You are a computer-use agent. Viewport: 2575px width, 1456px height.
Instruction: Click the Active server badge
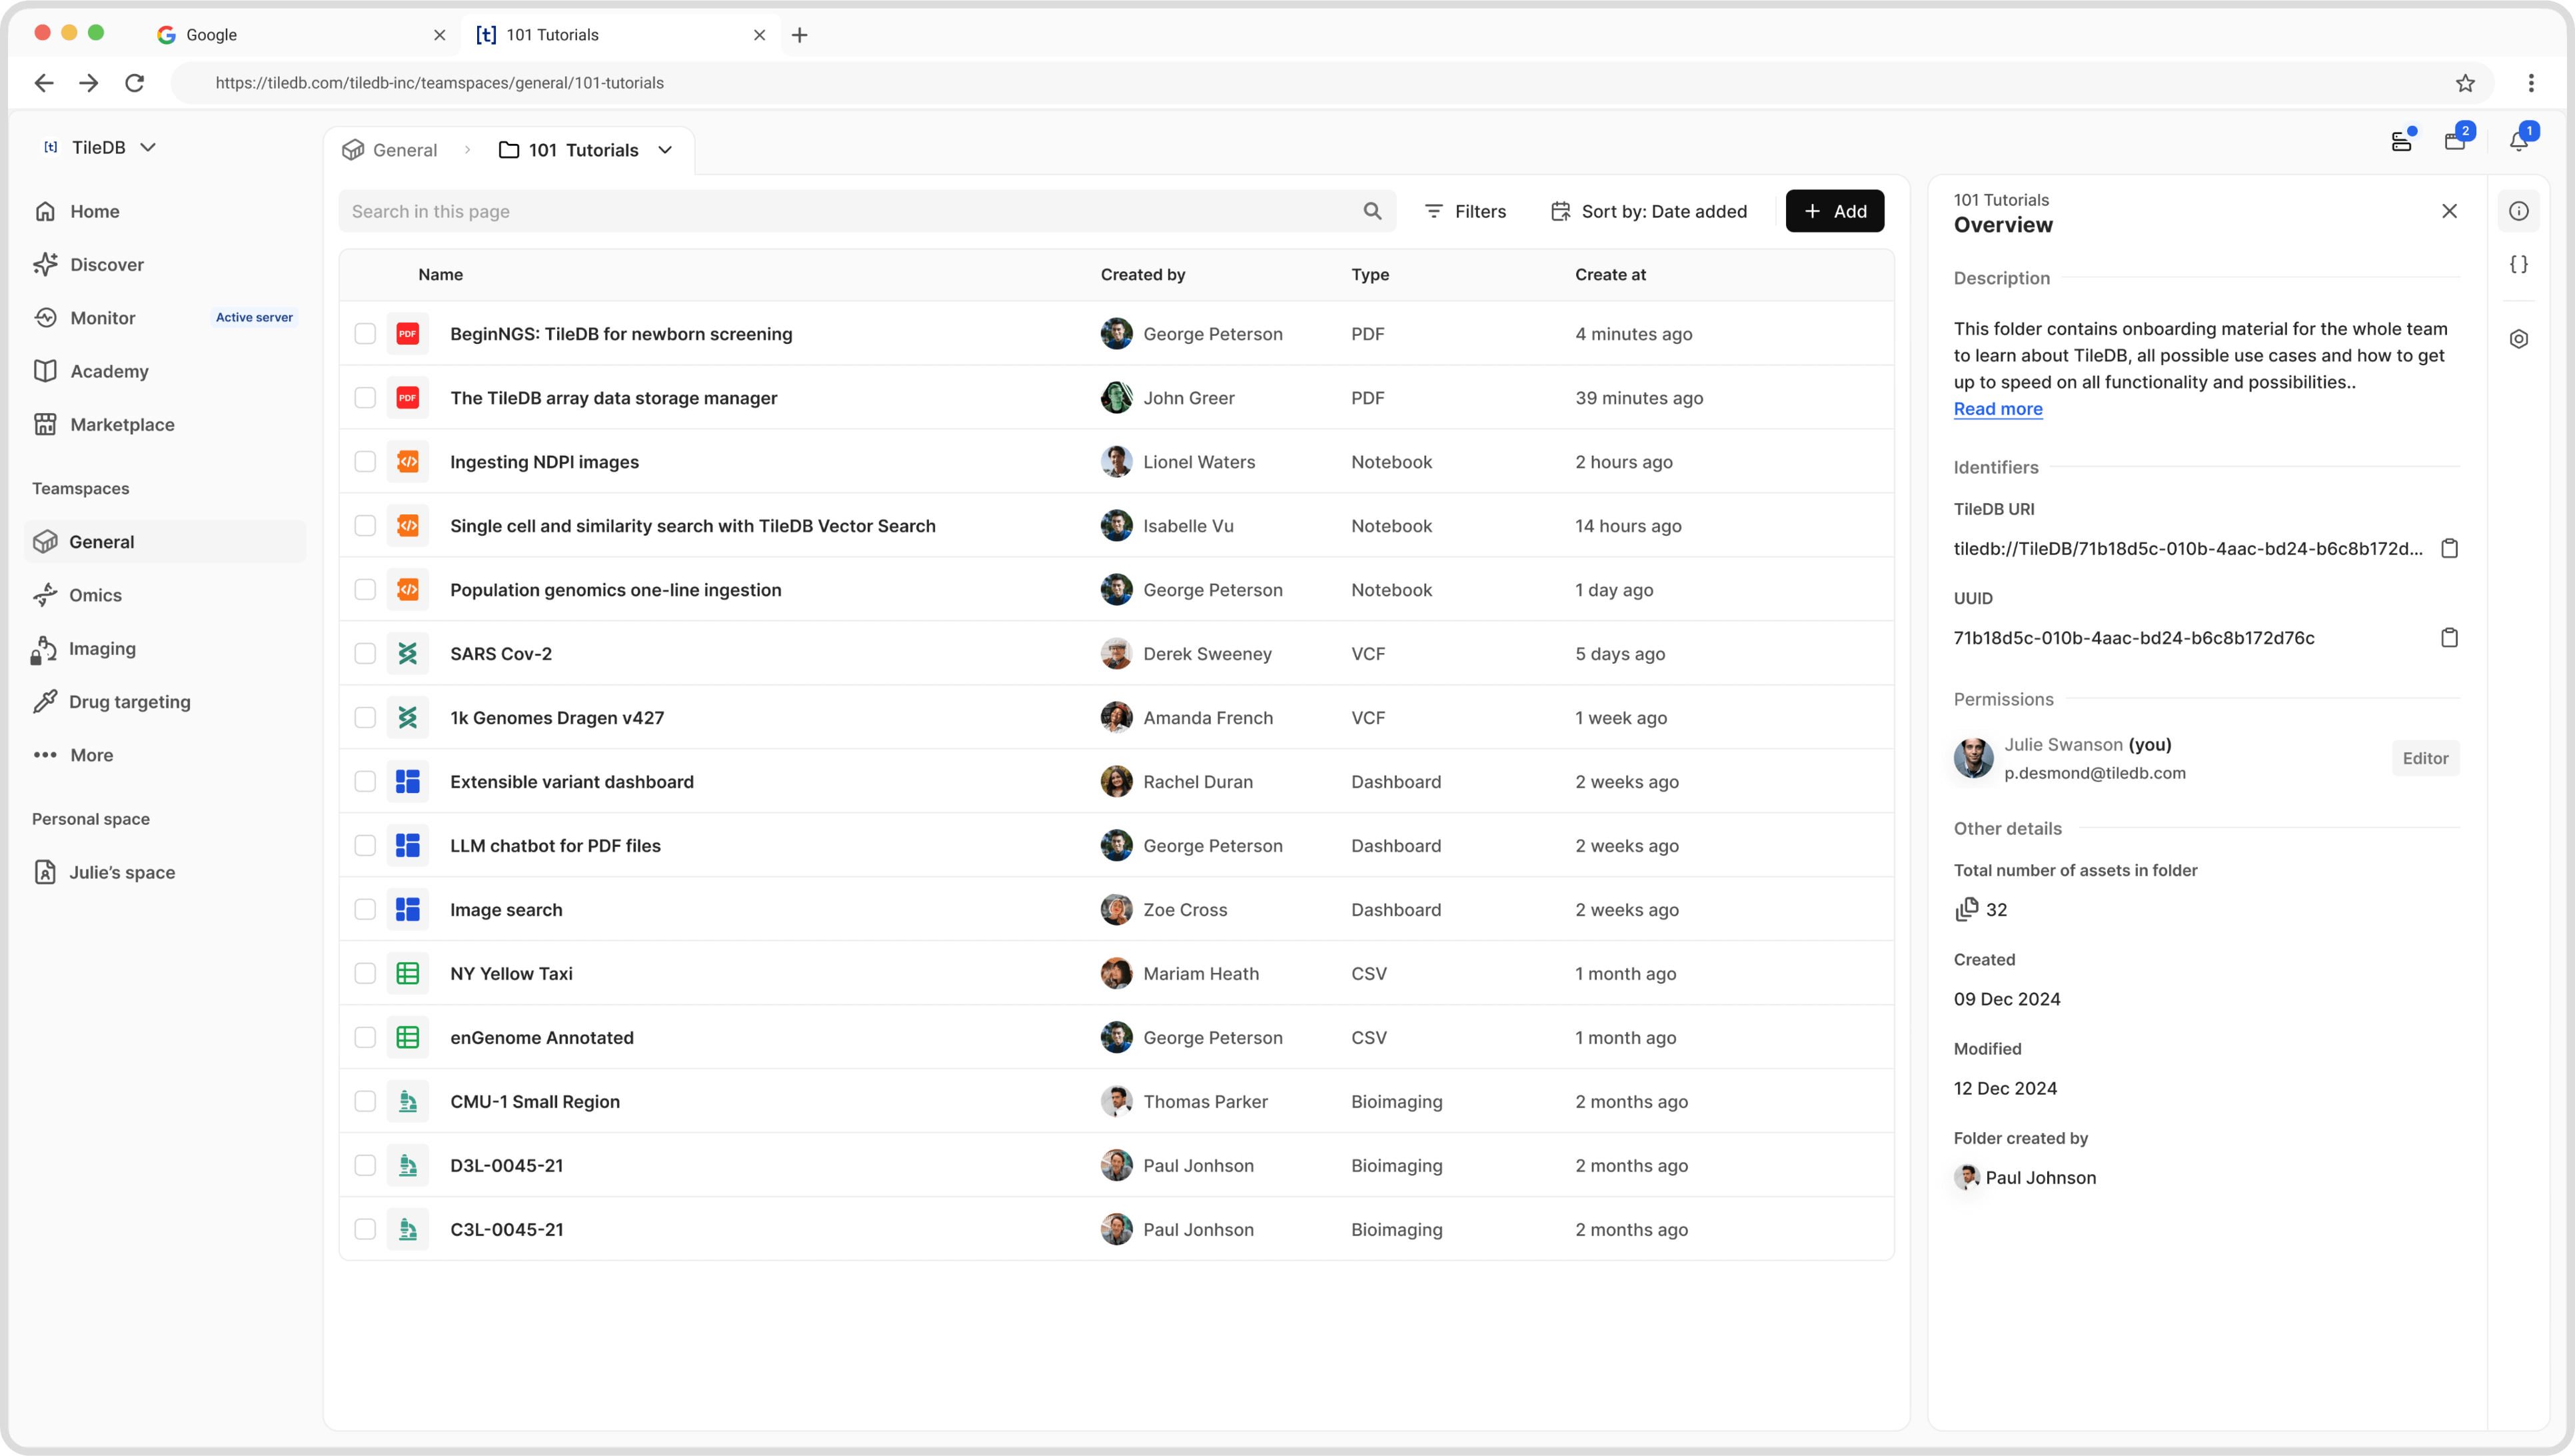[x=254, y=318]
